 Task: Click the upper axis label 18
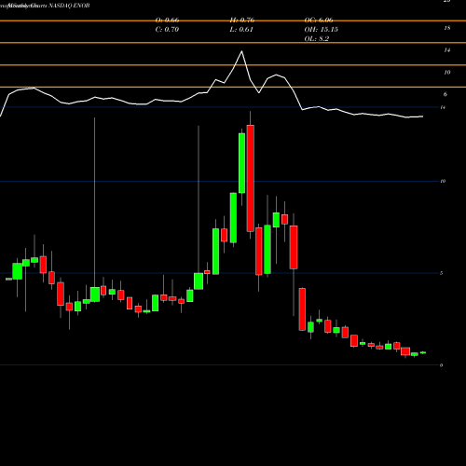(x=447, y=28)
